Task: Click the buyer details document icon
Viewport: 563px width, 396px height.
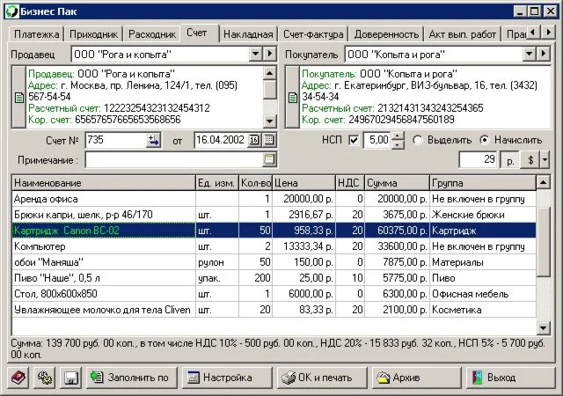Action: 291,99
